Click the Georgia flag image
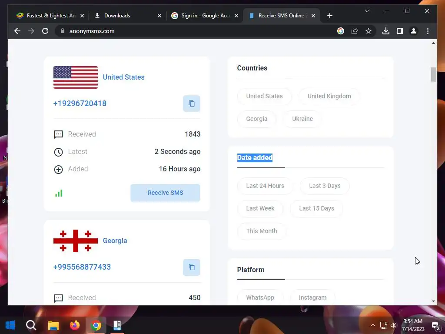445x334 pixels. point(76,241)
